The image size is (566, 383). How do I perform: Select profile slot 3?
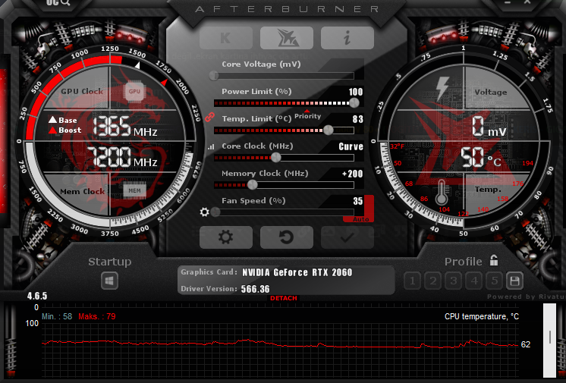(x=454, y=281)
